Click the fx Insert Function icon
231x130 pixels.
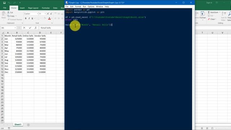coord(35,28)
